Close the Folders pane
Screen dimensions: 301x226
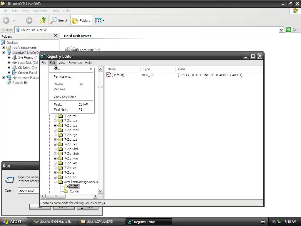click(x=56, y=36)
